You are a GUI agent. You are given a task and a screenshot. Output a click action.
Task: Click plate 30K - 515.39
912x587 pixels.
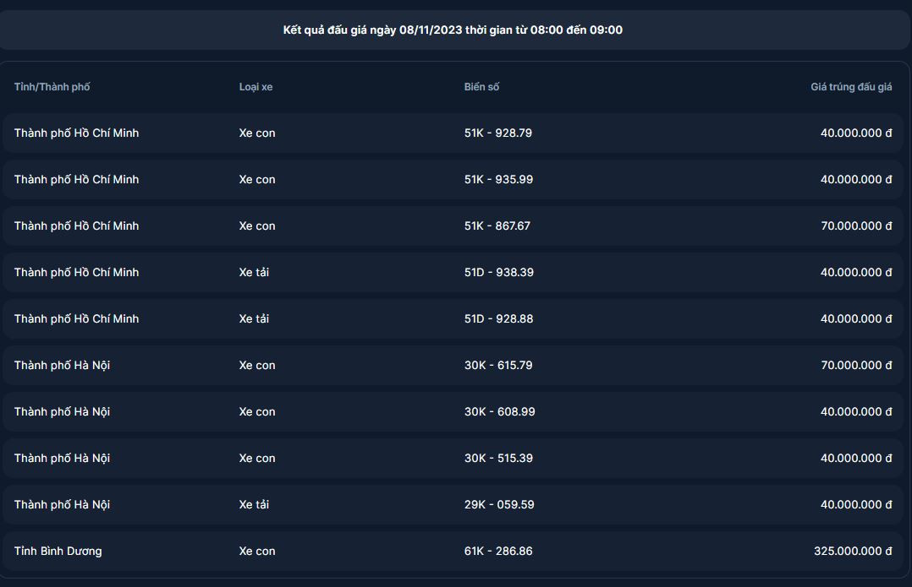[x=498, y=459]
